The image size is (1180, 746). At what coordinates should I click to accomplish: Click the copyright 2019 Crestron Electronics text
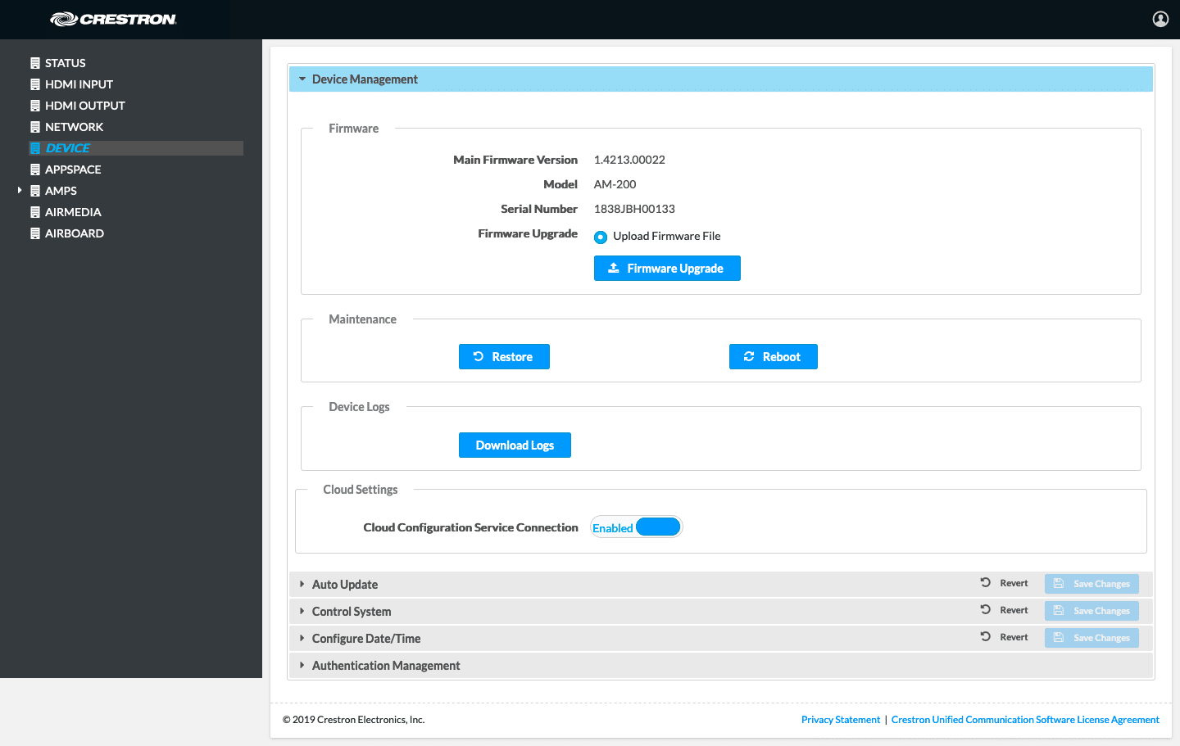(x=354, y=720)
